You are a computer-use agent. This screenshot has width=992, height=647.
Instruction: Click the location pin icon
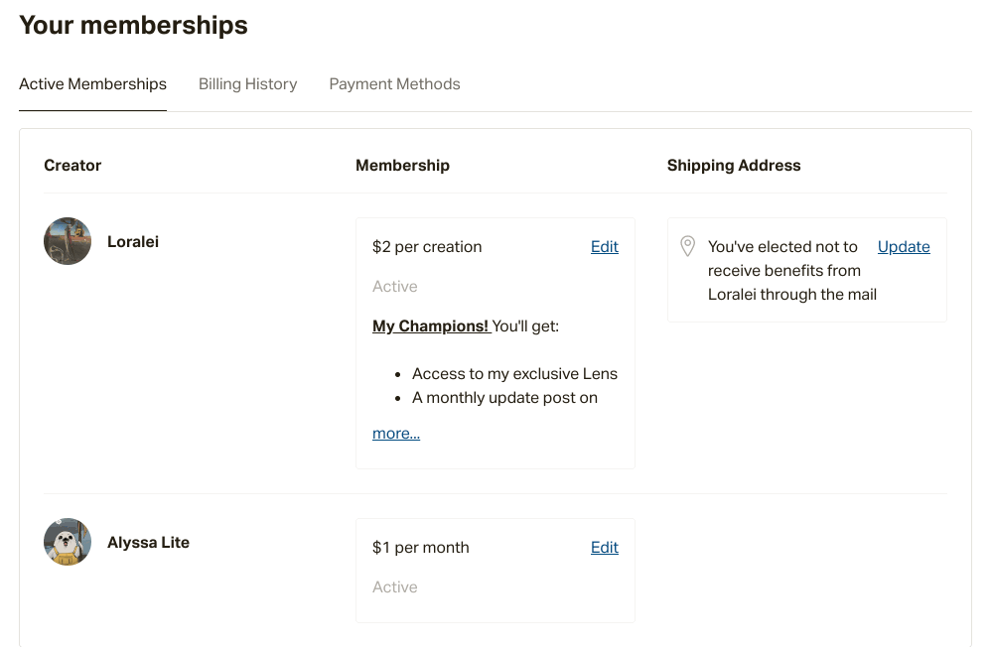click(x=688, y=246)
